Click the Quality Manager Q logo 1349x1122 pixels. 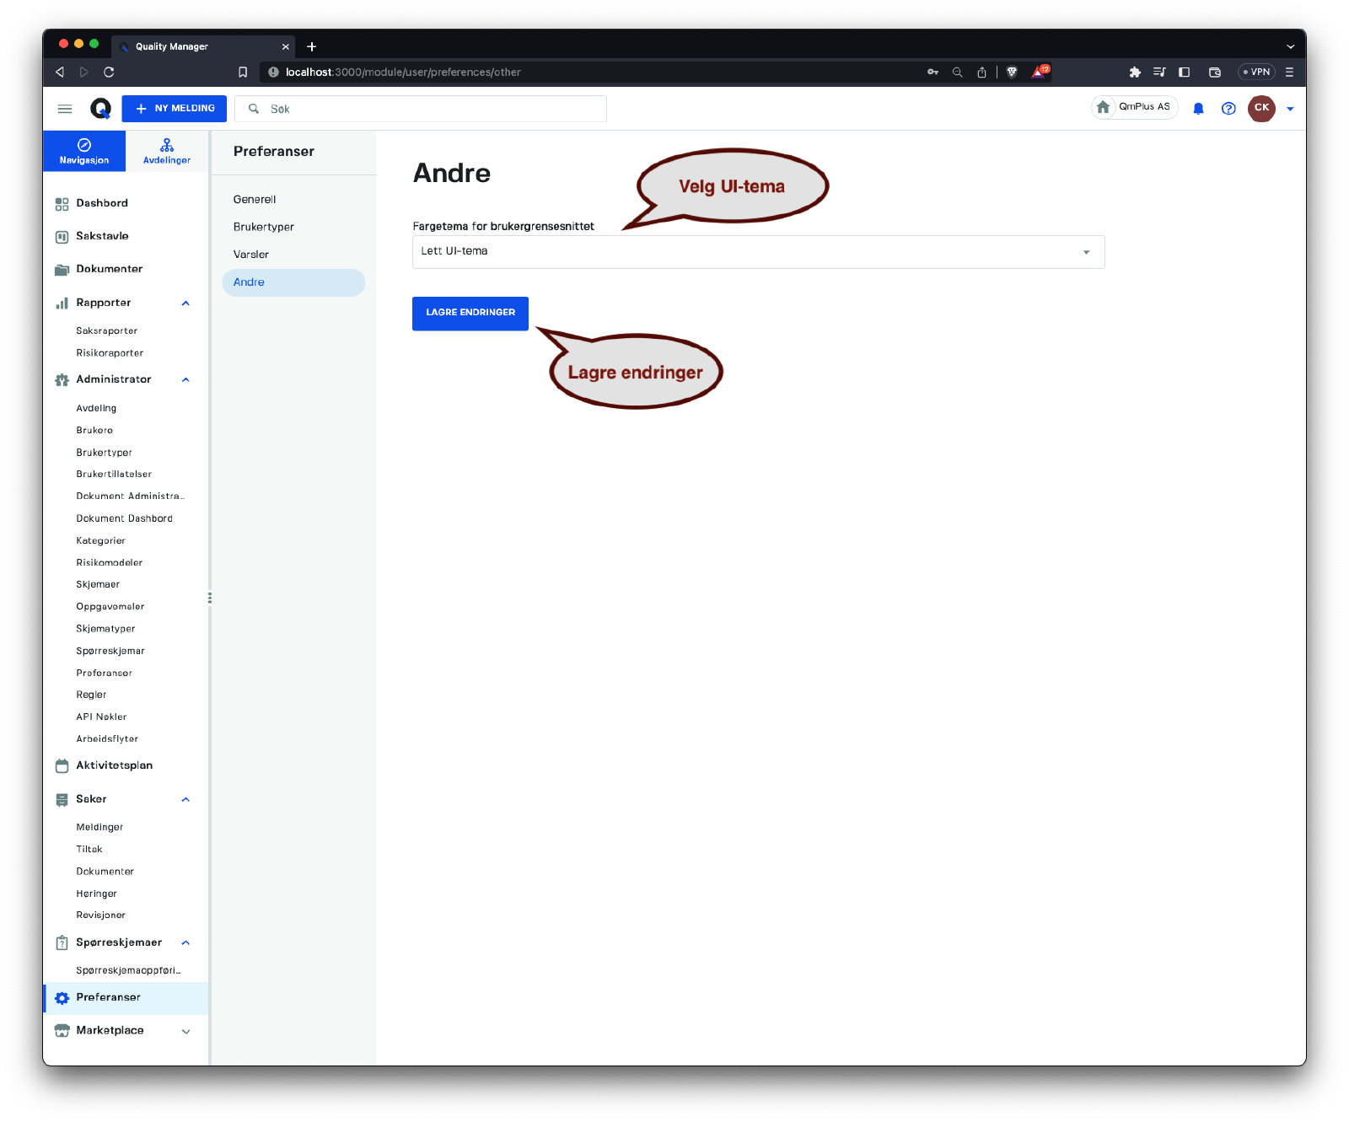[100, 109]
